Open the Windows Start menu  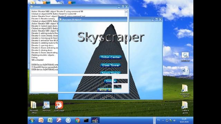pyautogui.click(x=32, y=120)
